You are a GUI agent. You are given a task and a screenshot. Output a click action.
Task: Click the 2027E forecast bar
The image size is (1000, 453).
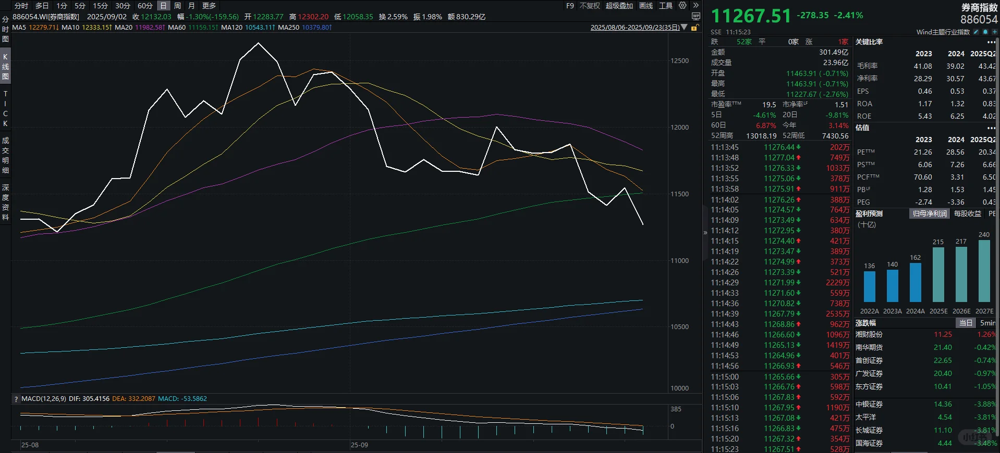click(x=984, y=271)
